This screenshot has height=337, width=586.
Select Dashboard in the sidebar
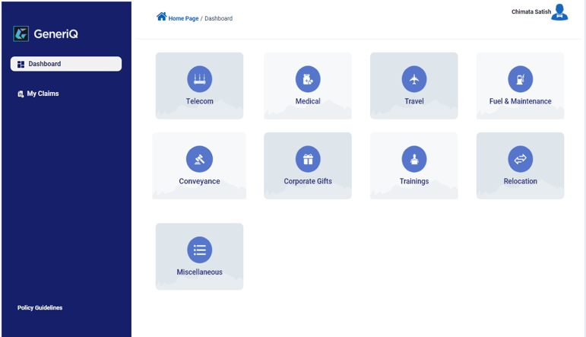tap(66, 64)
